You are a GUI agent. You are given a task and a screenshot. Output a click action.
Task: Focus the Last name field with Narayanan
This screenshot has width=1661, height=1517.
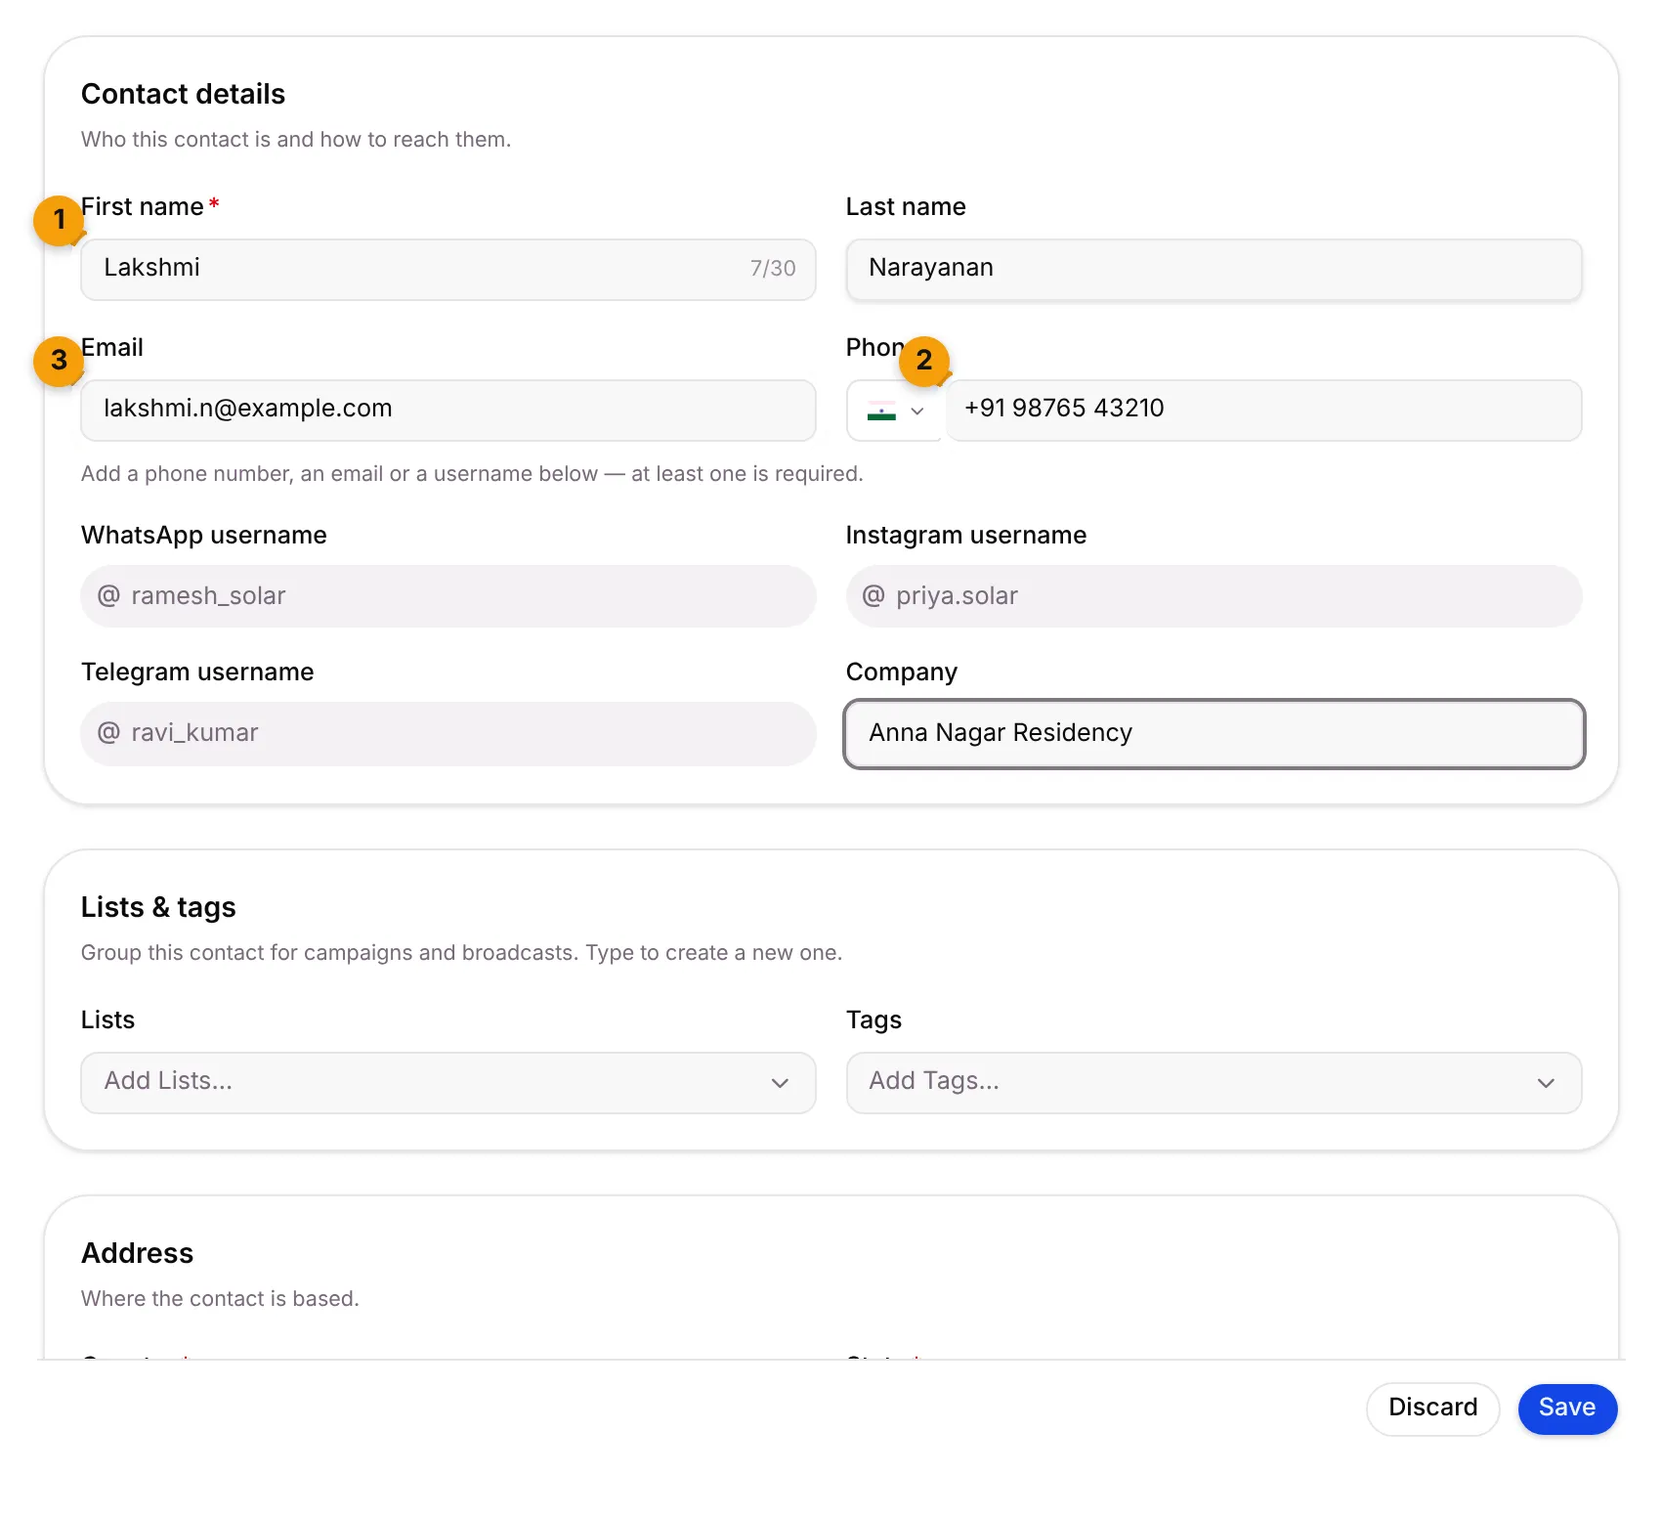tap(1214, 269)
